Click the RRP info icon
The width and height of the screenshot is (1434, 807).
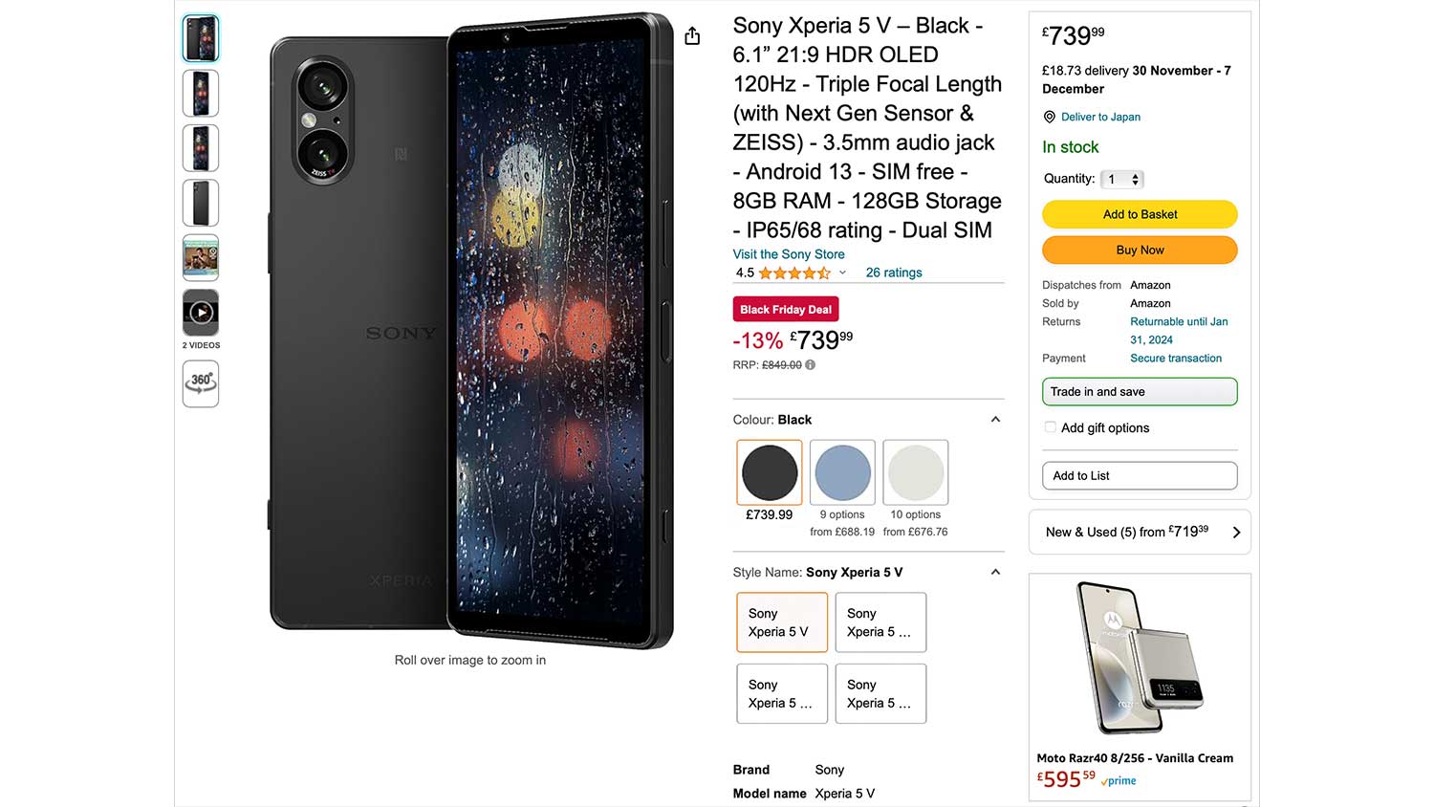coord(811,365)
